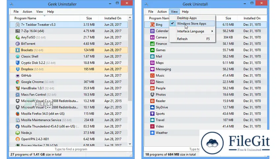
Task: Select the Mail app icon
Action: pos(152,57)
